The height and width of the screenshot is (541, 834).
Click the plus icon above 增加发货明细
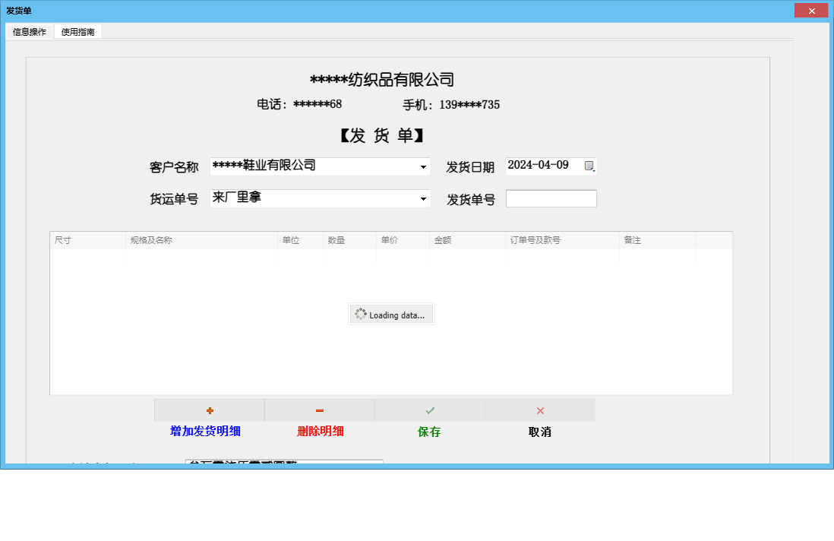coord(209,410)
